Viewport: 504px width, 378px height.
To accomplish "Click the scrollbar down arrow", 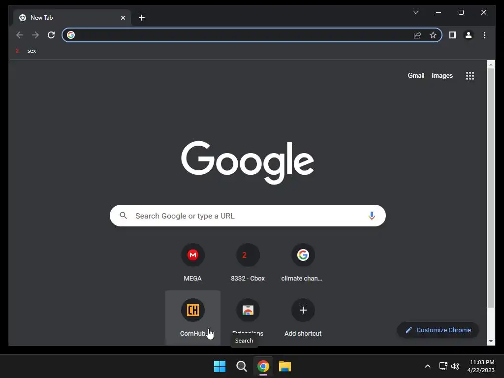I will (491, 341).
